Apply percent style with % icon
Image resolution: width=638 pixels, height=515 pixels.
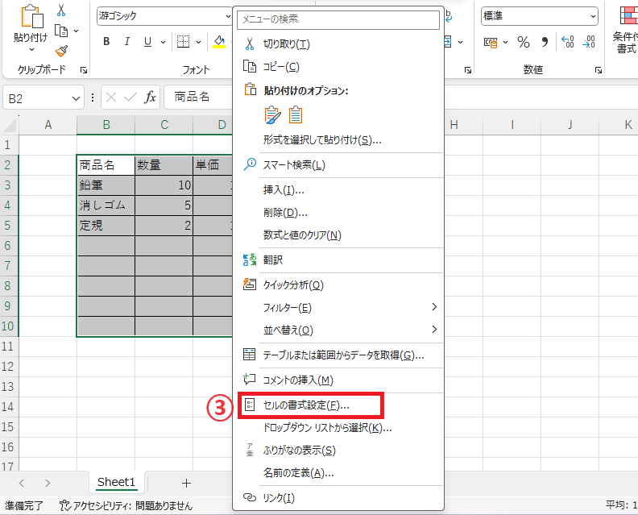[x=524, y=42]
